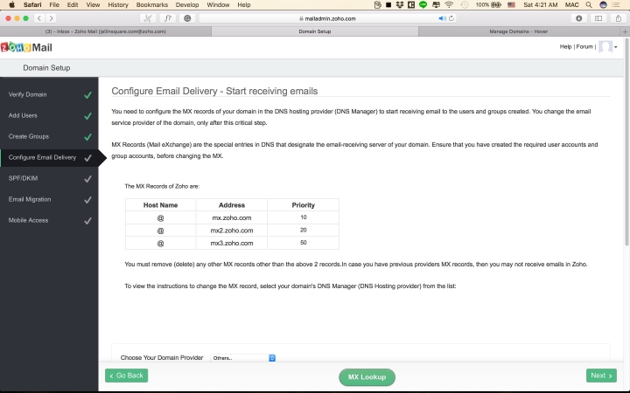Open the Help menu in menu bar
The height and width of the screenshot is (393, 630).
click(244, 5)
